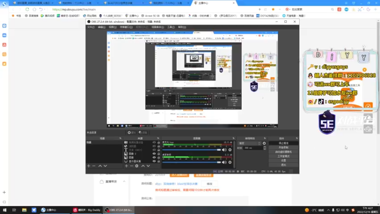
Task: Click the 桌面音频 volume slider
Action: [191, 162]
